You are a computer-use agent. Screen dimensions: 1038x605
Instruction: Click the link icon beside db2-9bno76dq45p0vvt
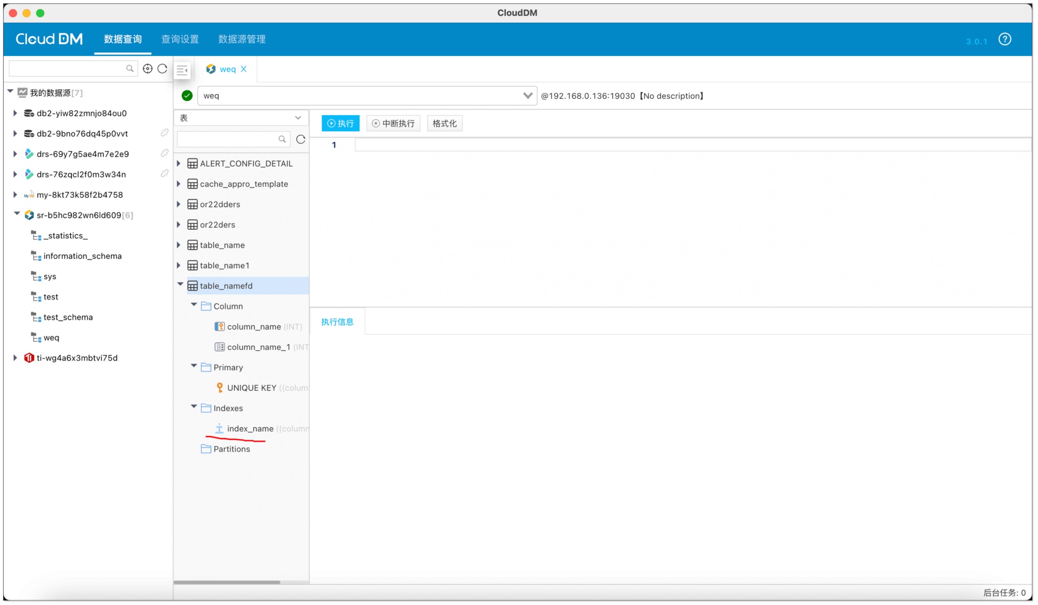164,133
